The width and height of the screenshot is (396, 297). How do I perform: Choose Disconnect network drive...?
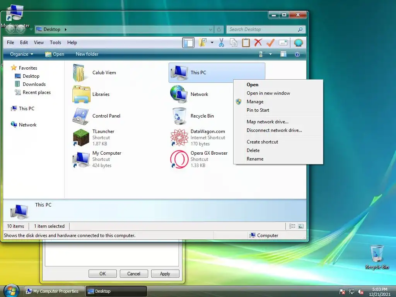278,130
